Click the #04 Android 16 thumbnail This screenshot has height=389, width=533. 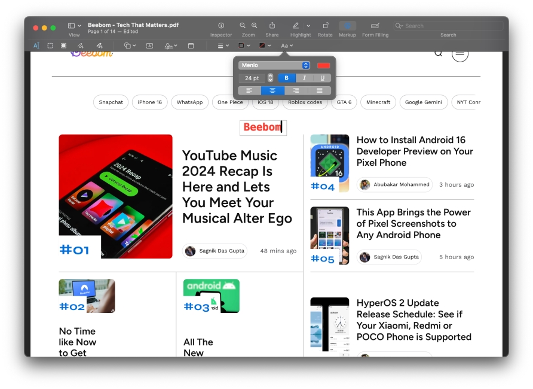[x=330, y=163]
